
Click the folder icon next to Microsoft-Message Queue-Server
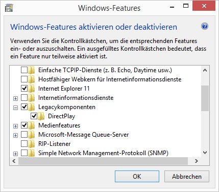(32, 135)
